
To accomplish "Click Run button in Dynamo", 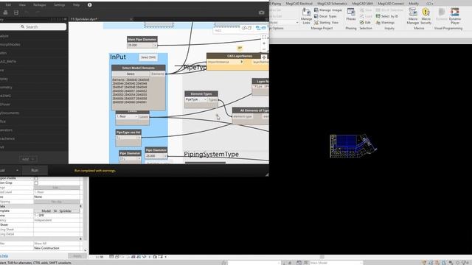I will click(35, 170).
